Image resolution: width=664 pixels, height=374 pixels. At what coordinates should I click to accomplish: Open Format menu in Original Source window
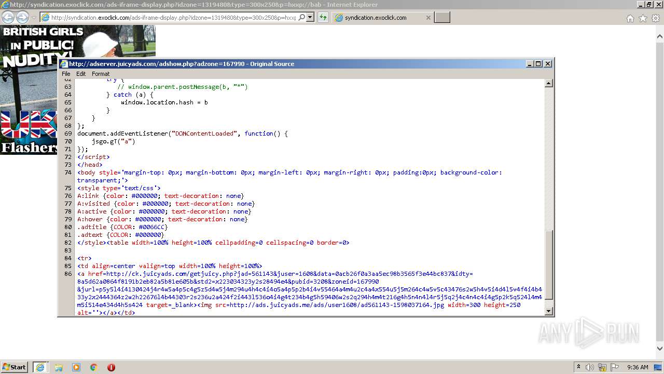[x=101, y=74]
